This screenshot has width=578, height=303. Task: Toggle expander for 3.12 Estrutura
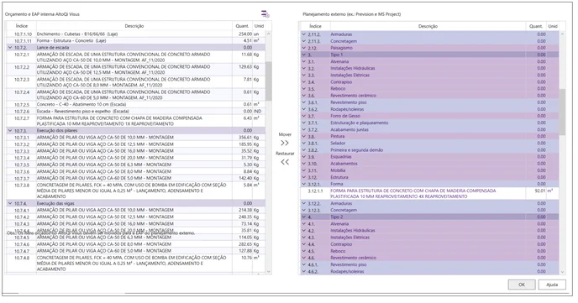(304, 177)
